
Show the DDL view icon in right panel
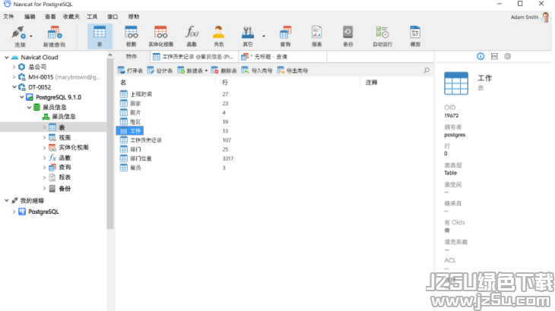coord(494,56)
